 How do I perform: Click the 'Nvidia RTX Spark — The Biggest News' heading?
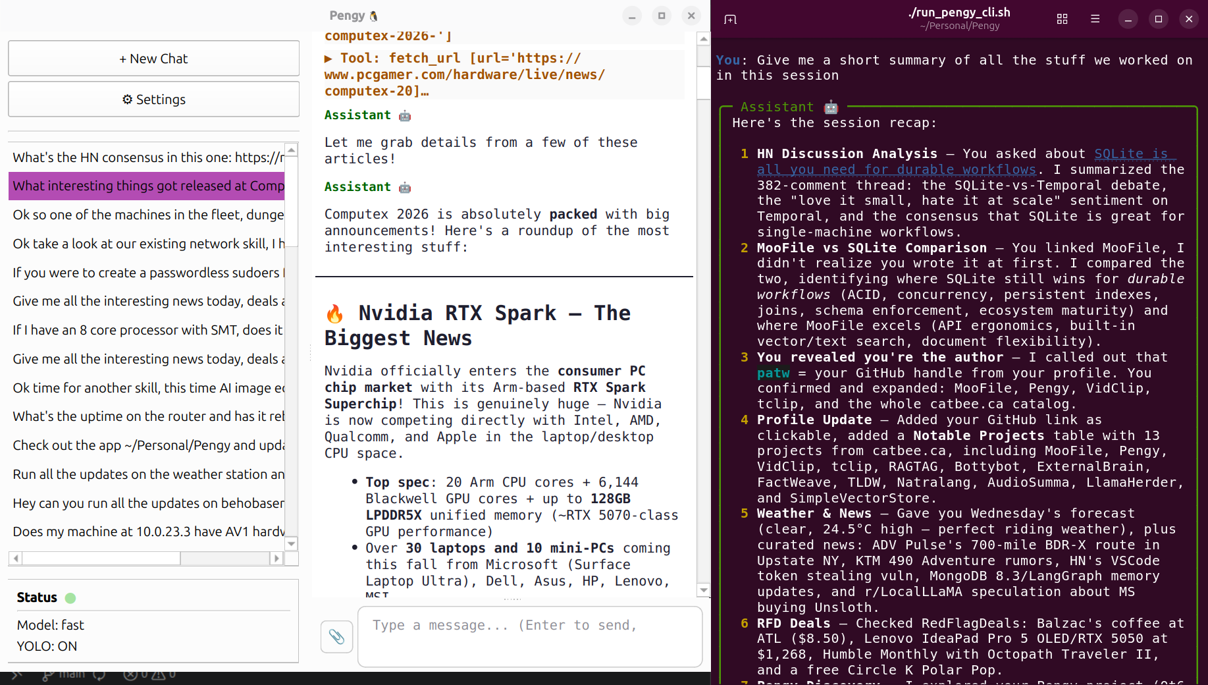(477, 325)
